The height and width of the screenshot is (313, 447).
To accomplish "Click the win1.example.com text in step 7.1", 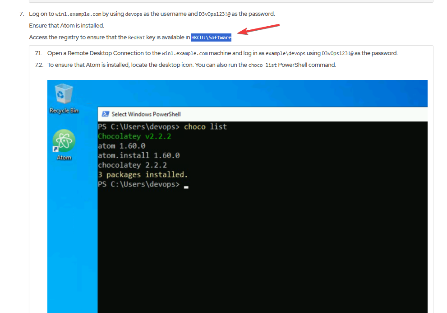I will (185, 53).
